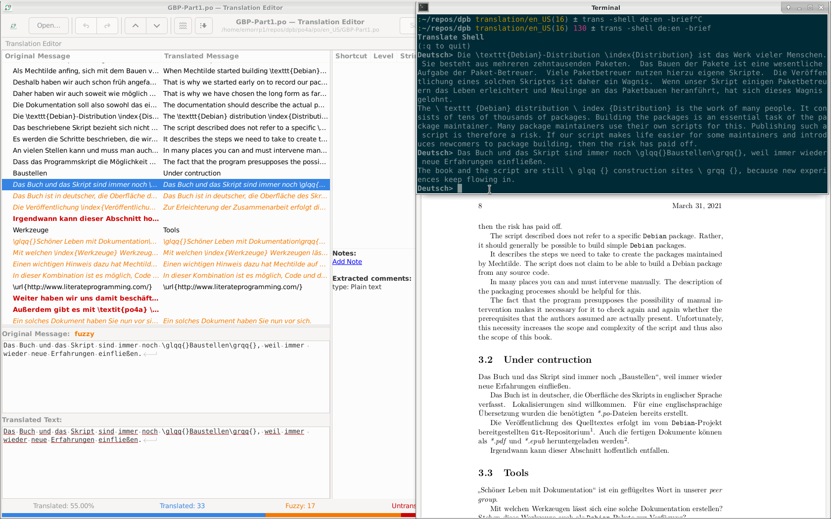Select the row 'Die Dokumentation soll also sowohl das ei...'
Screen dimensions: 831x519
pos(166,105)
